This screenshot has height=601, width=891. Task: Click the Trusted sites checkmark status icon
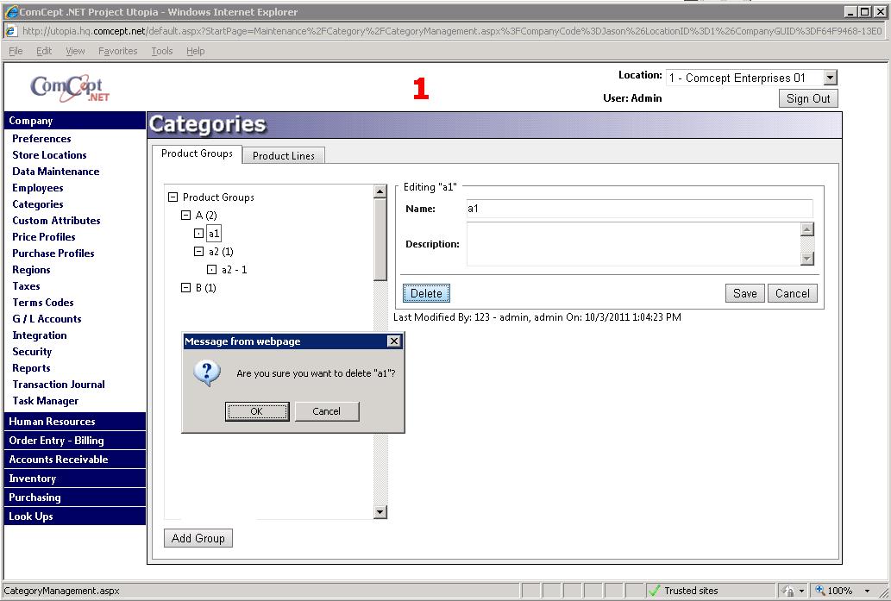[x=655, y=591]
